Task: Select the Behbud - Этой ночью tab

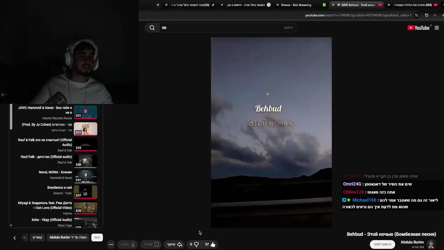Action: pyautogui.click(x=357, y=5)
